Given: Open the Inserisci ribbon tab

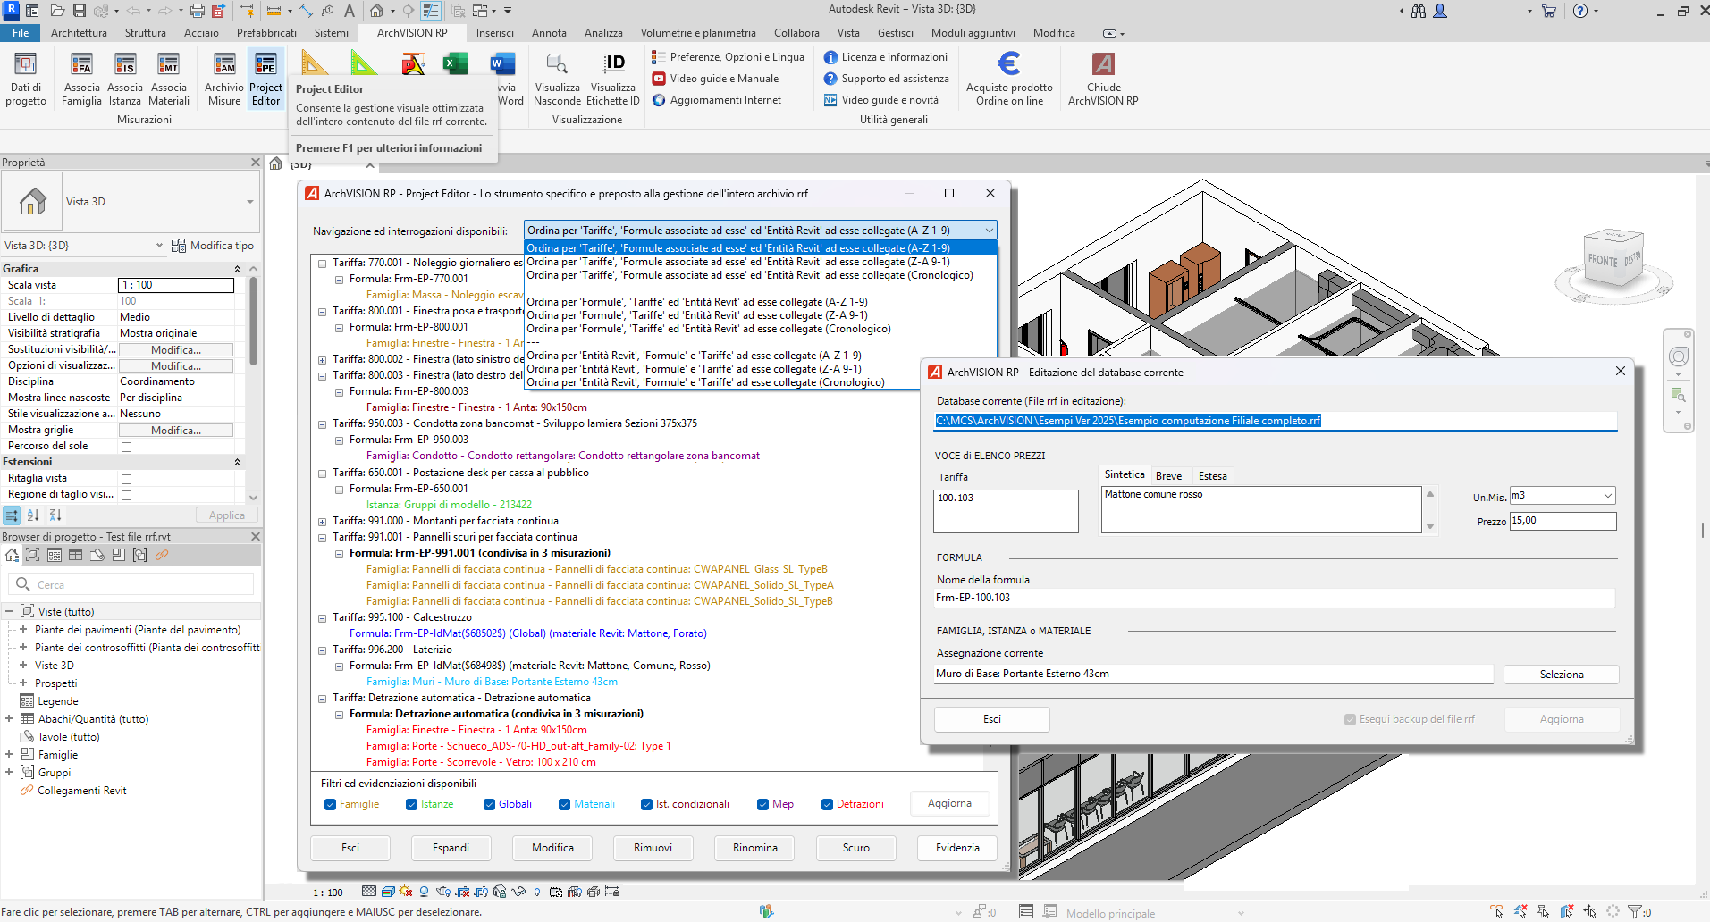Looking at the screenshot, I should click(x=494, y=33).
